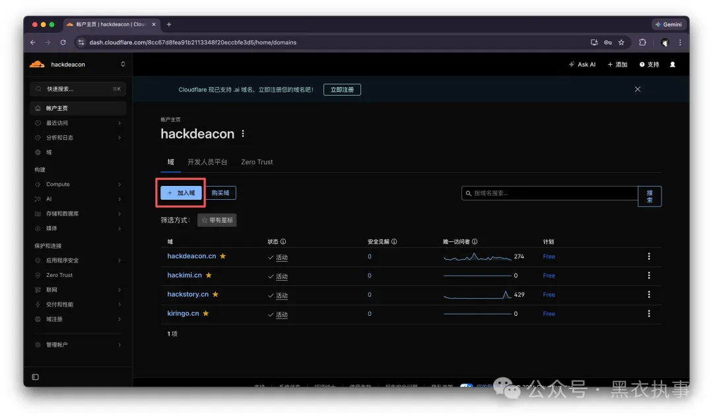Switch to 开发人员平台 tab
The height and width of the screenshot is (418, 713).
point(207,162)
